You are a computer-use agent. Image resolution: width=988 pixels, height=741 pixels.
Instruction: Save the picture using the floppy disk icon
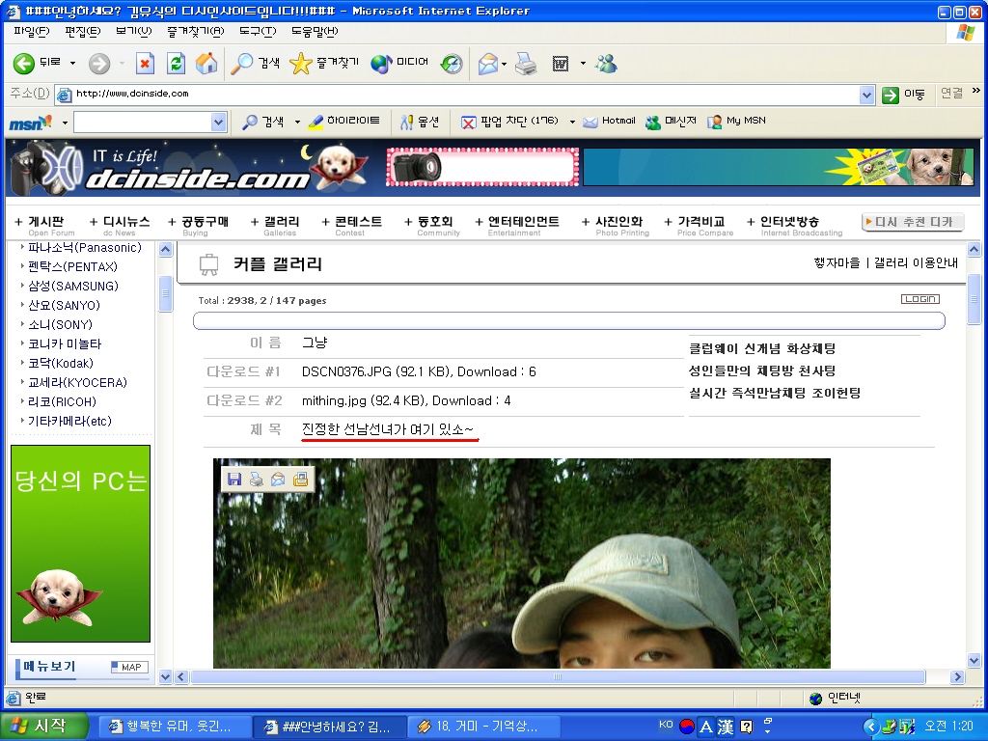(x=234, y=480)
